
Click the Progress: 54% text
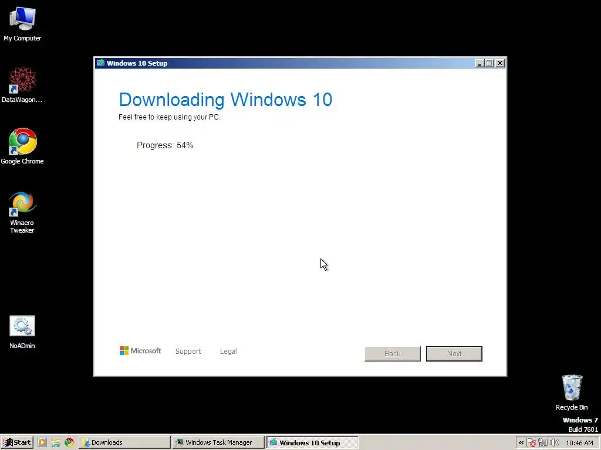pos(165,145)
